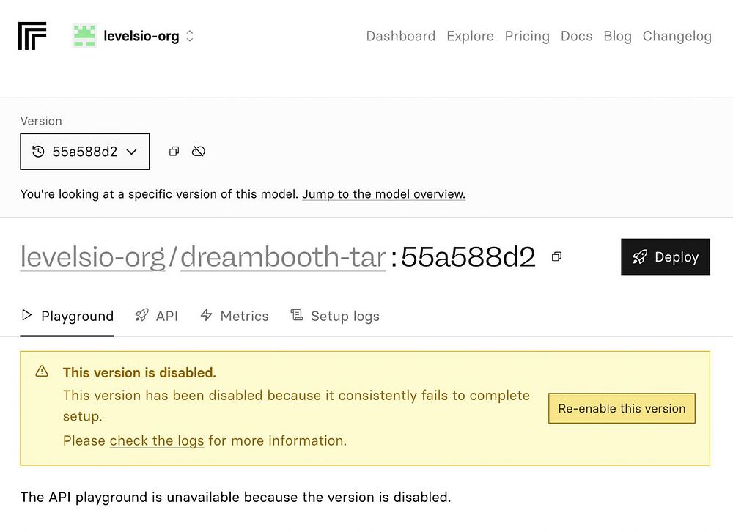Image resolution: width=733 pixels, height=532 pixels.
Task: Click the levelsio-org green avatar
Action: pos(84,35)
